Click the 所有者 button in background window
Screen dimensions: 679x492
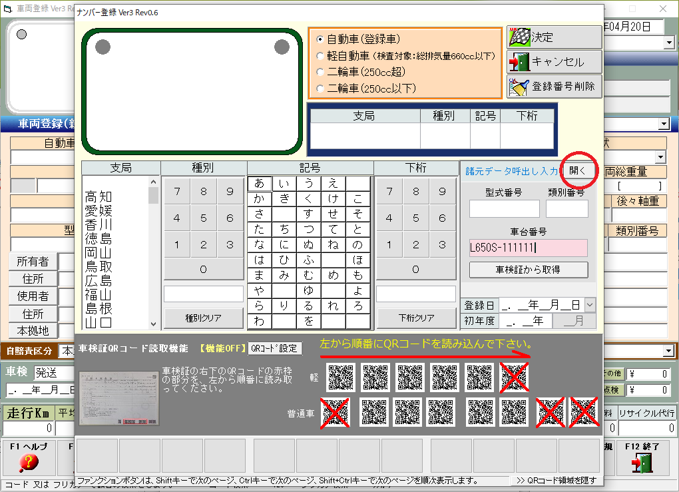pos(33,262)
